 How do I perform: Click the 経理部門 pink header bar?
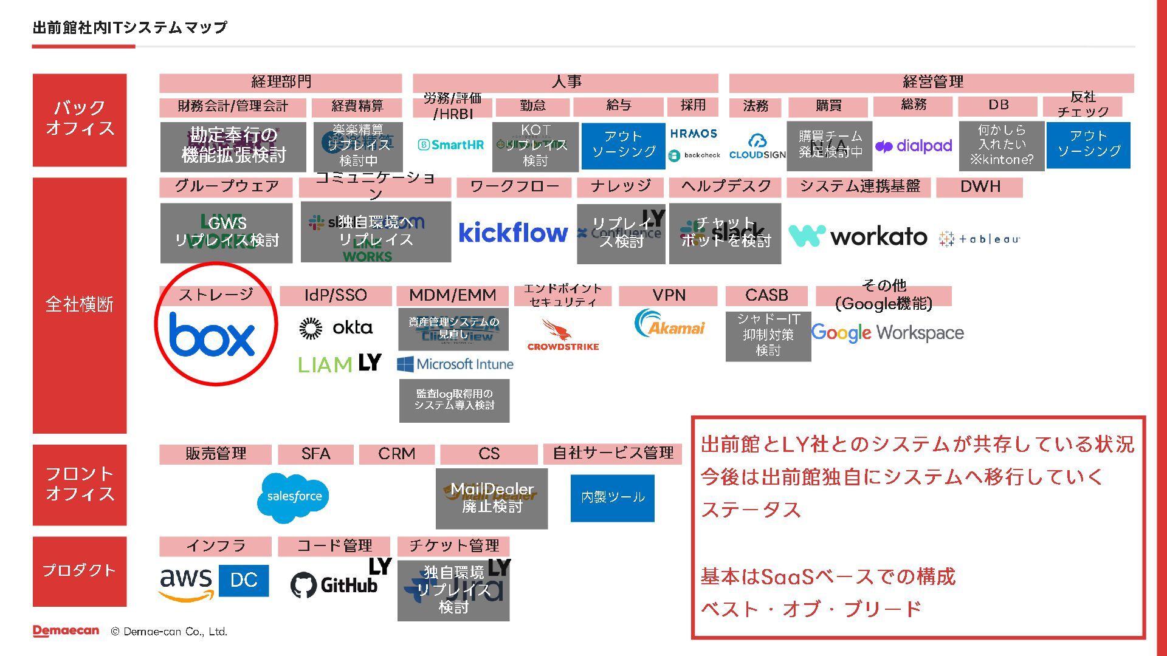coord(280,82)
